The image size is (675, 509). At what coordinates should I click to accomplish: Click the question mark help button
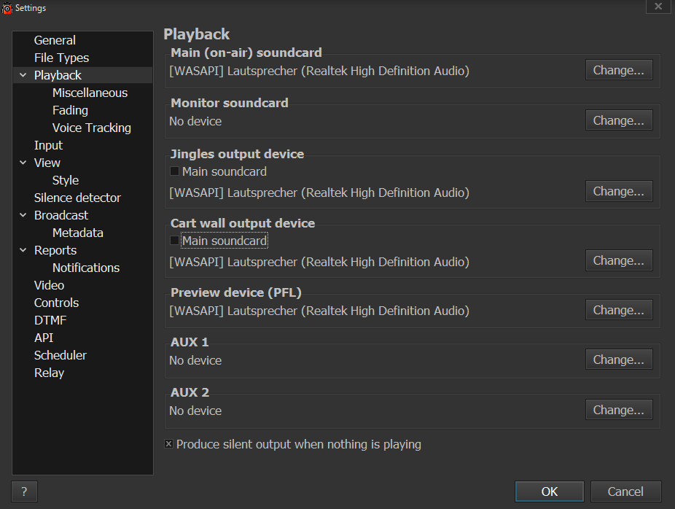tap(24, 491)
